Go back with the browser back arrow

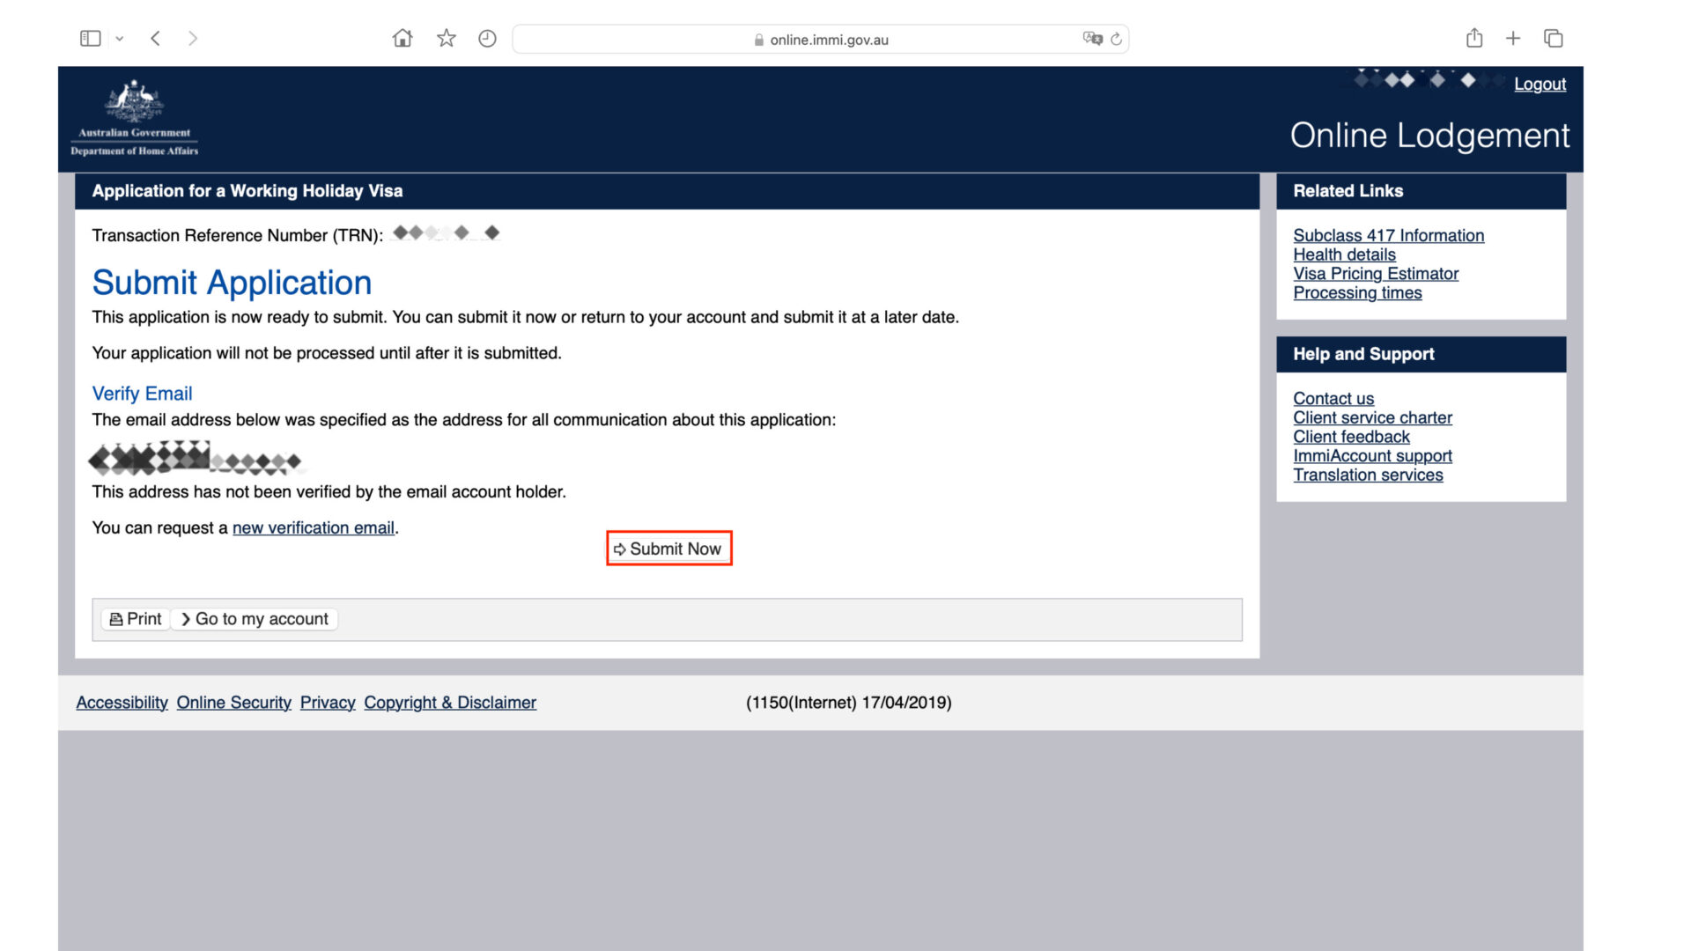pyautogui.click(x=156, y=39)
